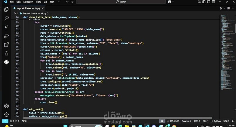Open the Python extension view
Viewport: 236px width, 127px height.
(6, 62)
